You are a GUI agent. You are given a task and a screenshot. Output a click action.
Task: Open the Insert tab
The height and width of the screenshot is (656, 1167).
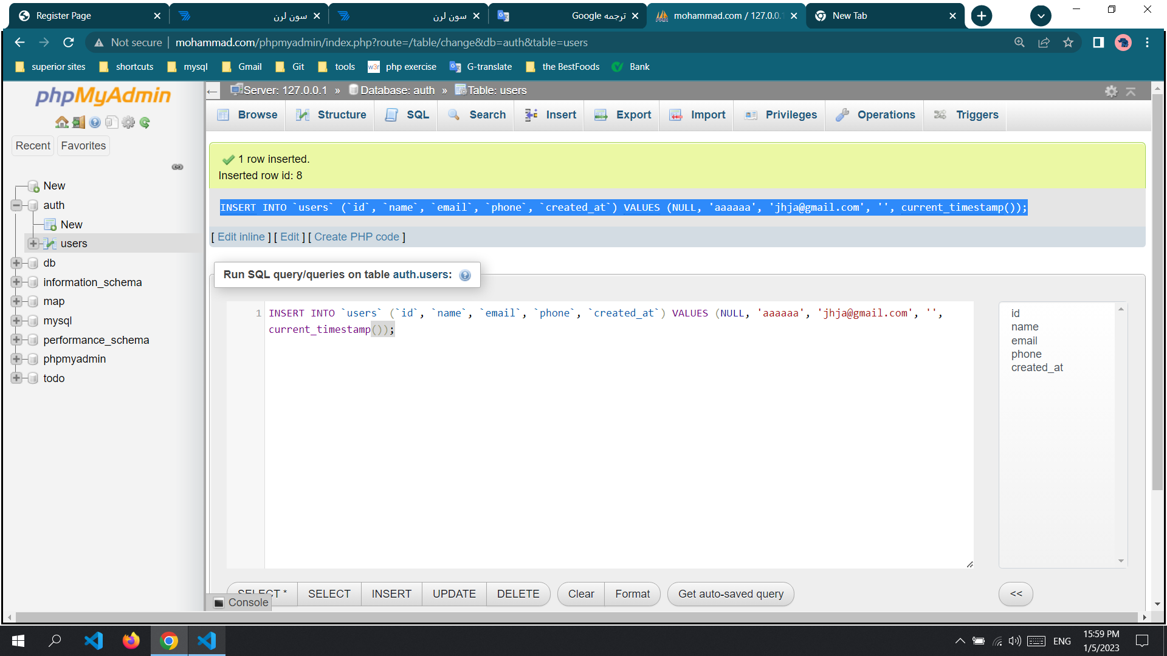550,115
